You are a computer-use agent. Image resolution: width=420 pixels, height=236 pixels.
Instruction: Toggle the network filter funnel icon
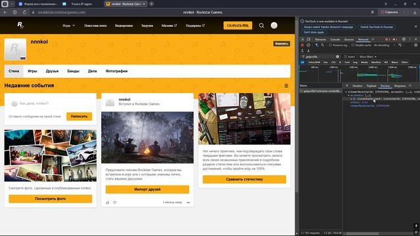(x=316, y=45)
